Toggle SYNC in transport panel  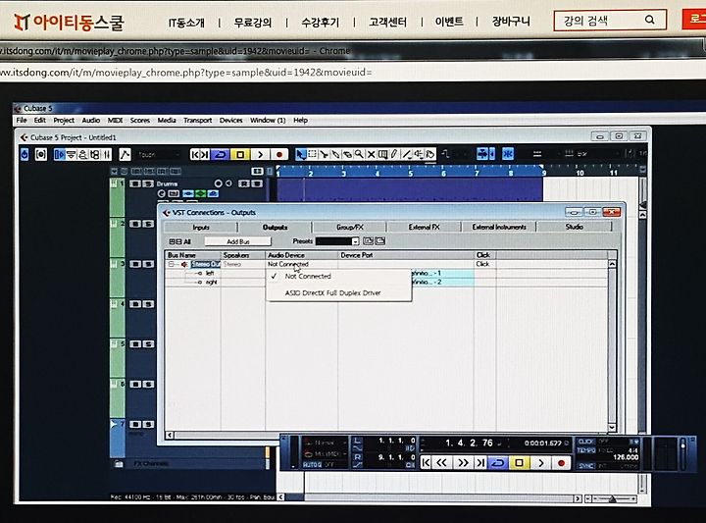click(585, 466)
